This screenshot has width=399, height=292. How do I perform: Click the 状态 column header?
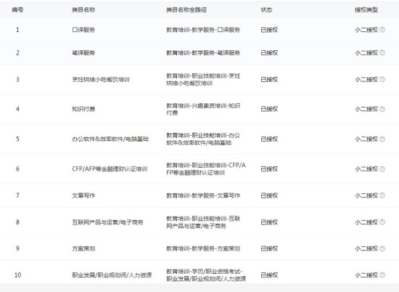266,10
